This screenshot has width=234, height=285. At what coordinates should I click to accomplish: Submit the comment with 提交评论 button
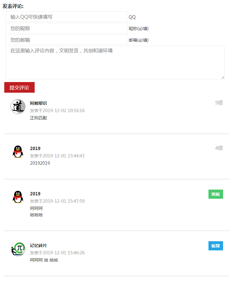click(x=19, y=88)
